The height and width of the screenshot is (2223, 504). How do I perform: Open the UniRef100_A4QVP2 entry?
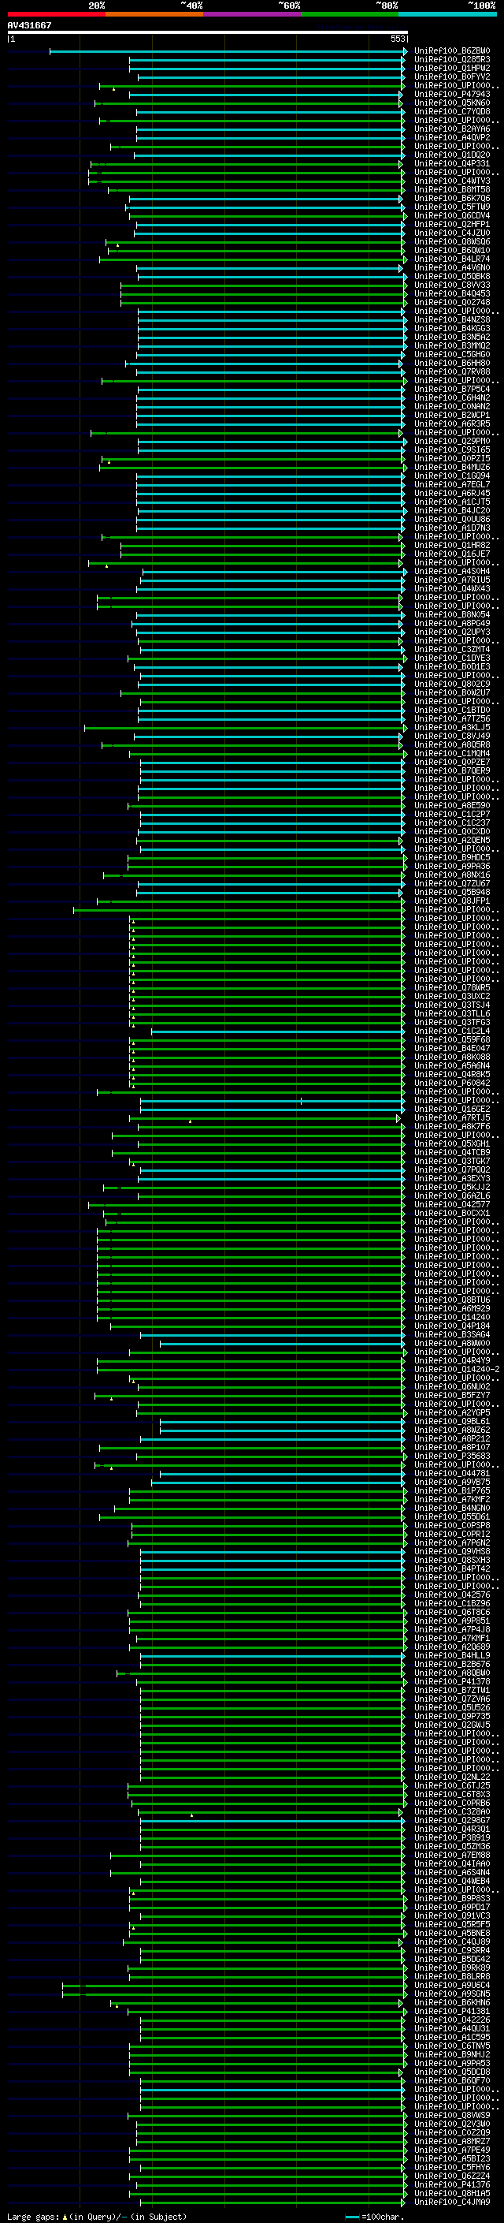(452, 137)
